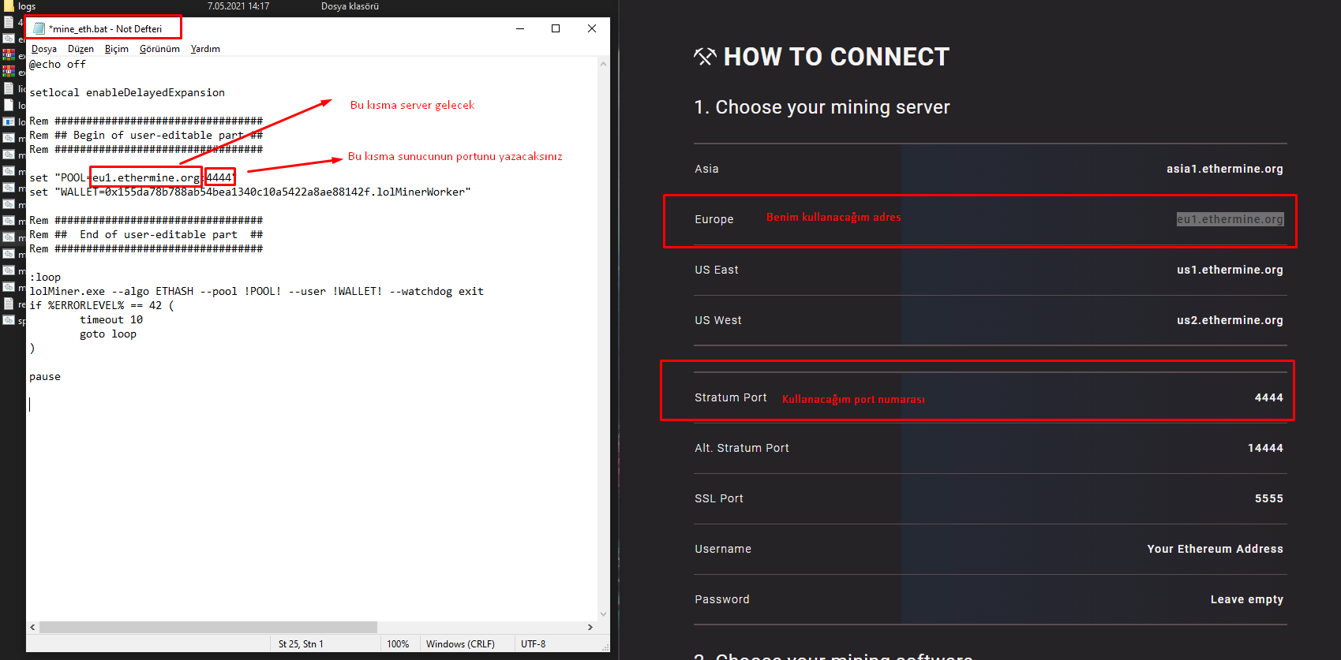Click the 5555 SSL port value
This screenshot has height=660, width=1341.
1269,498
